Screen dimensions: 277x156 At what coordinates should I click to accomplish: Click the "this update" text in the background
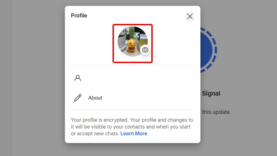(x=216, y=112)
